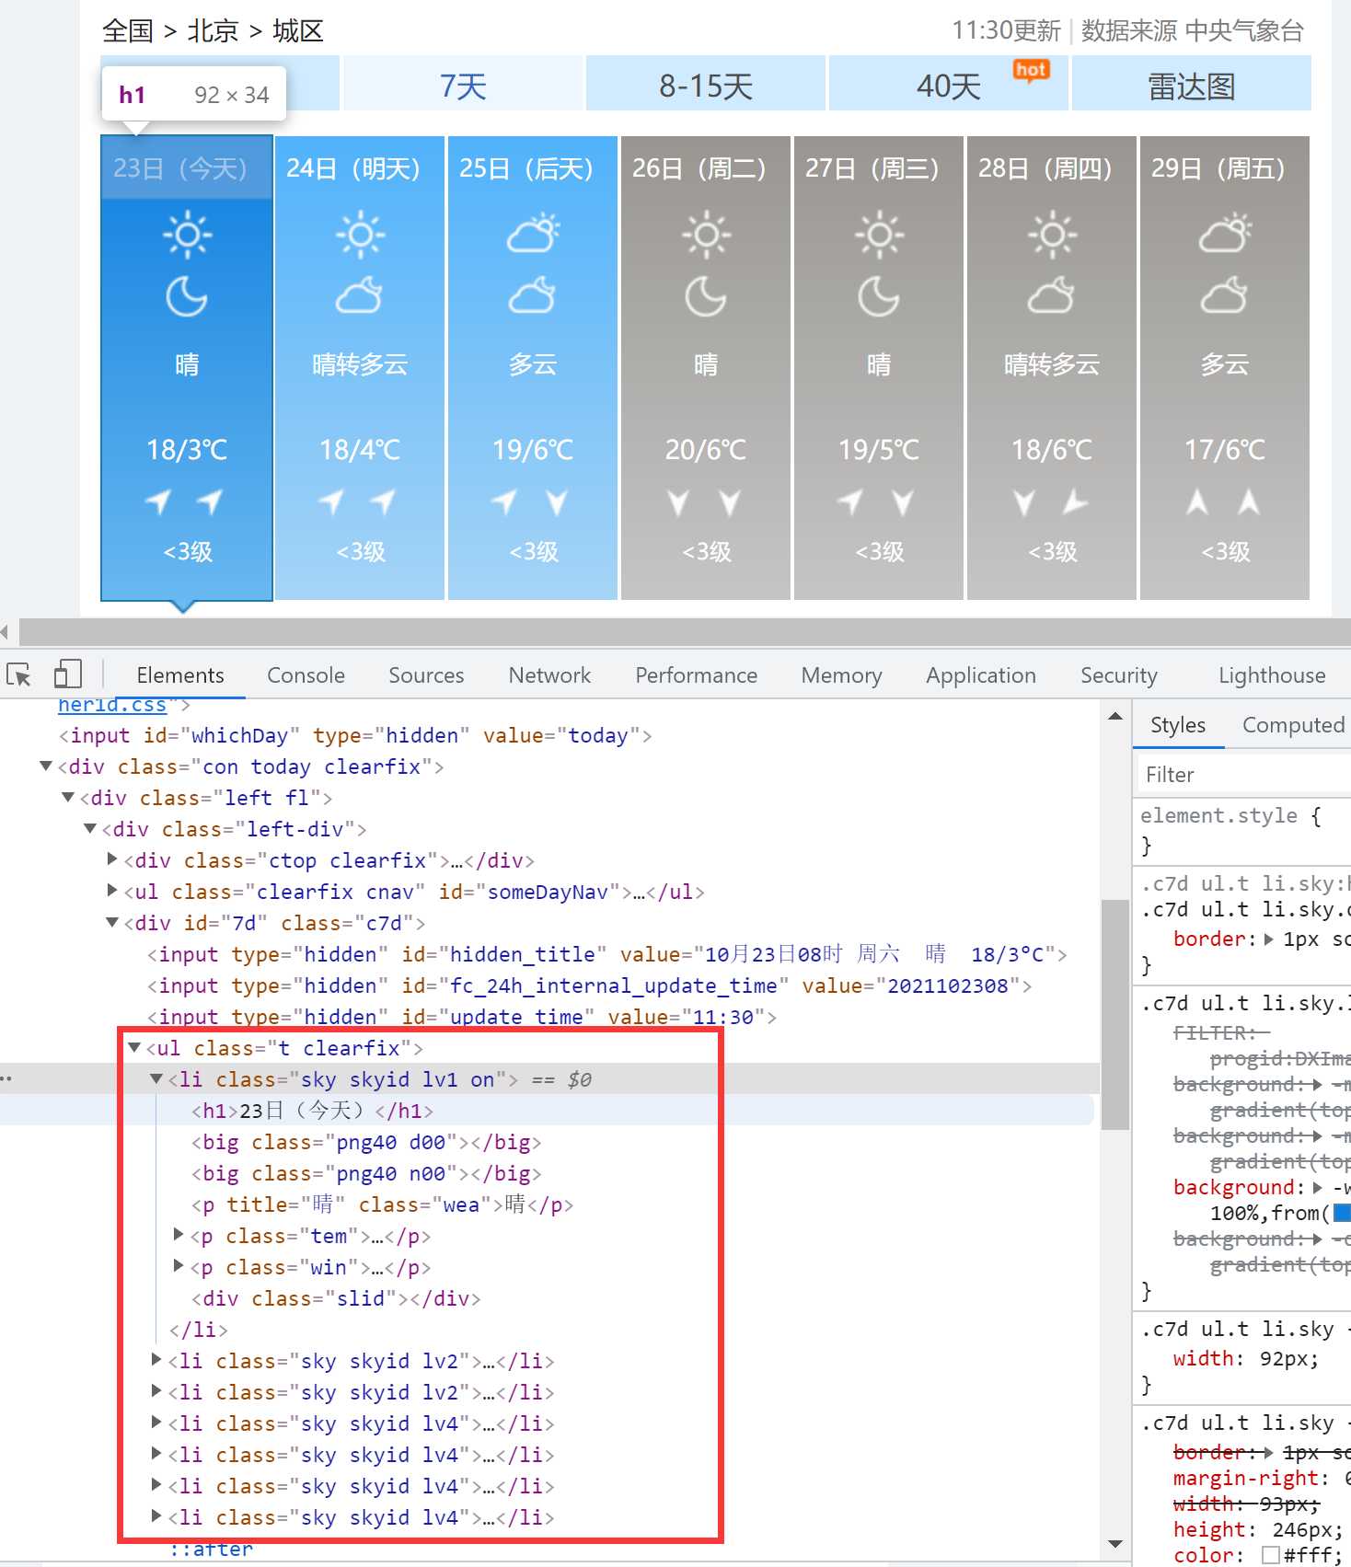Open the Lighthouse tab in DevTools
Screen dimensions: 1351x1567
pos(1272,675)
